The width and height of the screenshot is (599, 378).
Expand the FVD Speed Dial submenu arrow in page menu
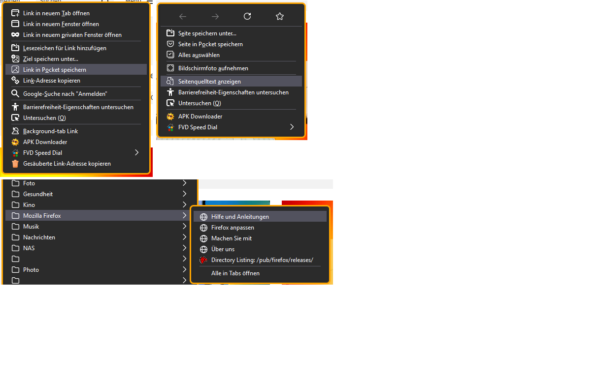point(292,127)
